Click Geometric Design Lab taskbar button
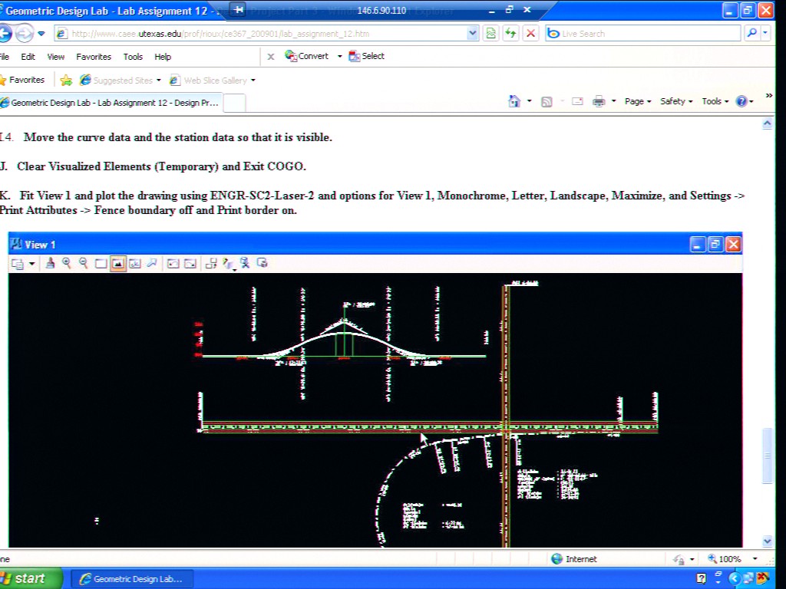 click(130, 579)
